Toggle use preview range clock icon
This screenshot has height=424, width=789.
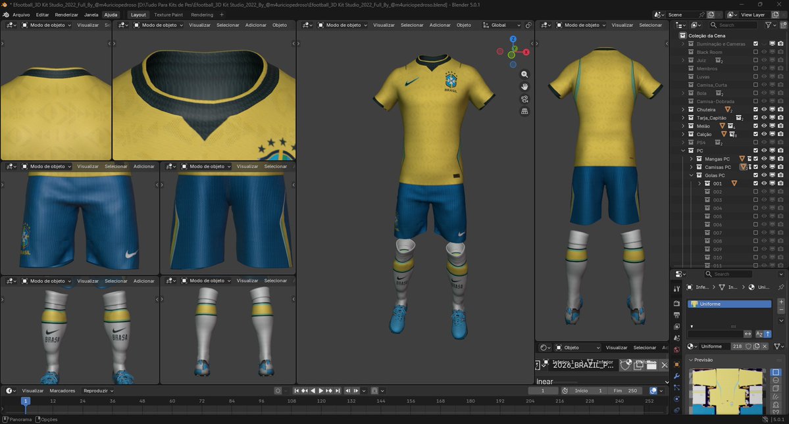(x=565, y=390)
